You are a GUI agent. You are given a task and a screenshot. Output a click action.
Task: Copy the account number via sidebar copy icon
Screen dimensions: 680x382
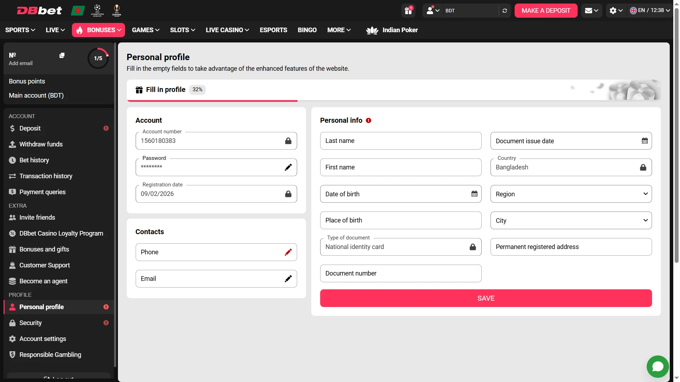(62, 55)
